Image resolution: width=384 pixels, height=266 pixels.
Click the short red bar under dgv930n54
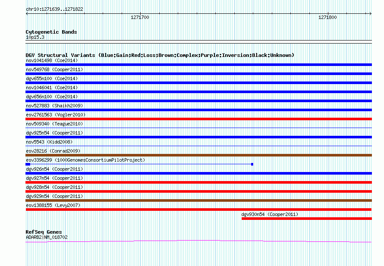click(307, 219)
